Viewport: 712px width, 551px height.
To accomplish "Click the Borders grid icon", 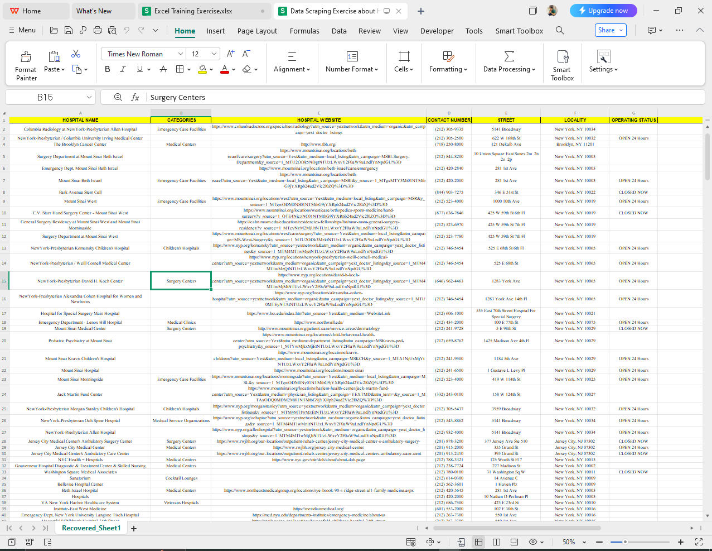I will pos(180,69).
